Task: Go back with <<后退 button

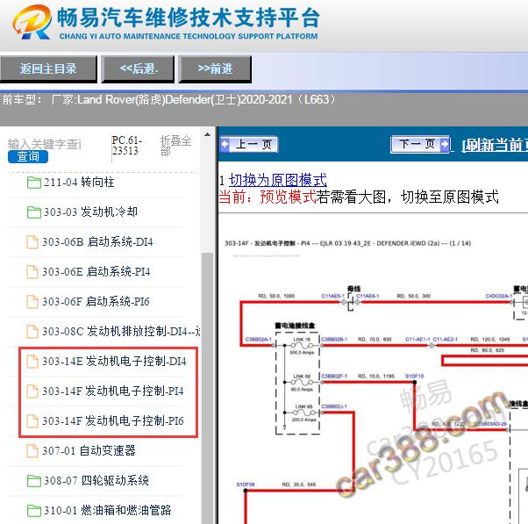Action: coord(139,68)
